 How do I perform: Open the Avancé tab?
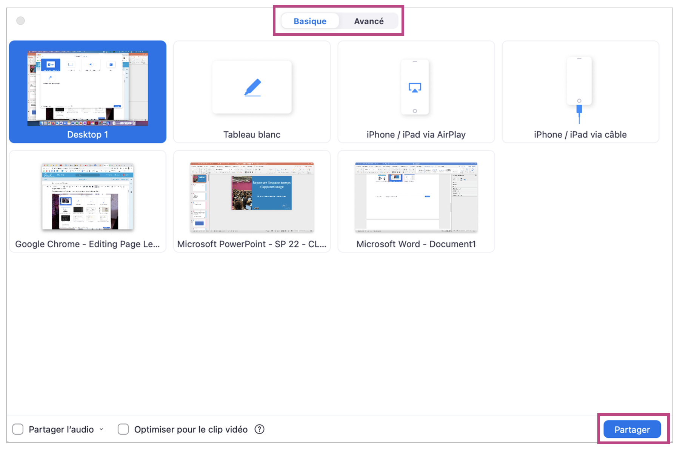click(x=369, y=21)
